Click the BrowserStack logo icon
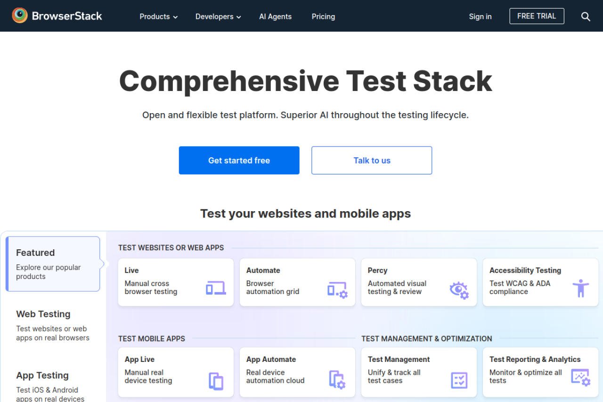 20,16
